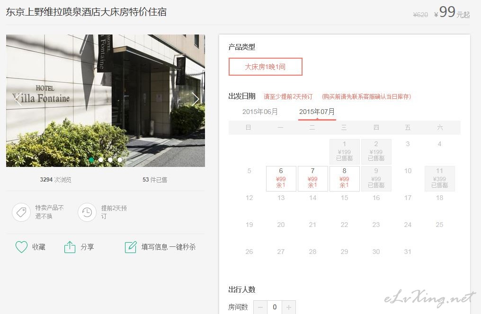Click the 53 件已售 sold count

coord(155,180)
